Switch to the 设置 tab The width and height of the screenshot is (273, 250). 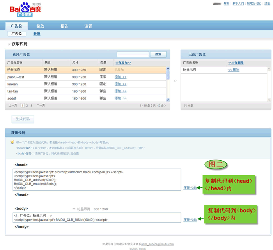tap(88, 26)
